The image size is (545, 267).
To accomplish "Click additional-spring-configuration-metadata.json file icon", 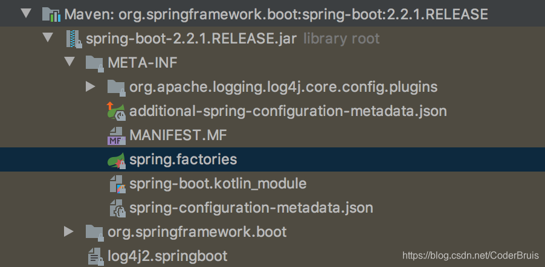I will [x=117, y=111].
